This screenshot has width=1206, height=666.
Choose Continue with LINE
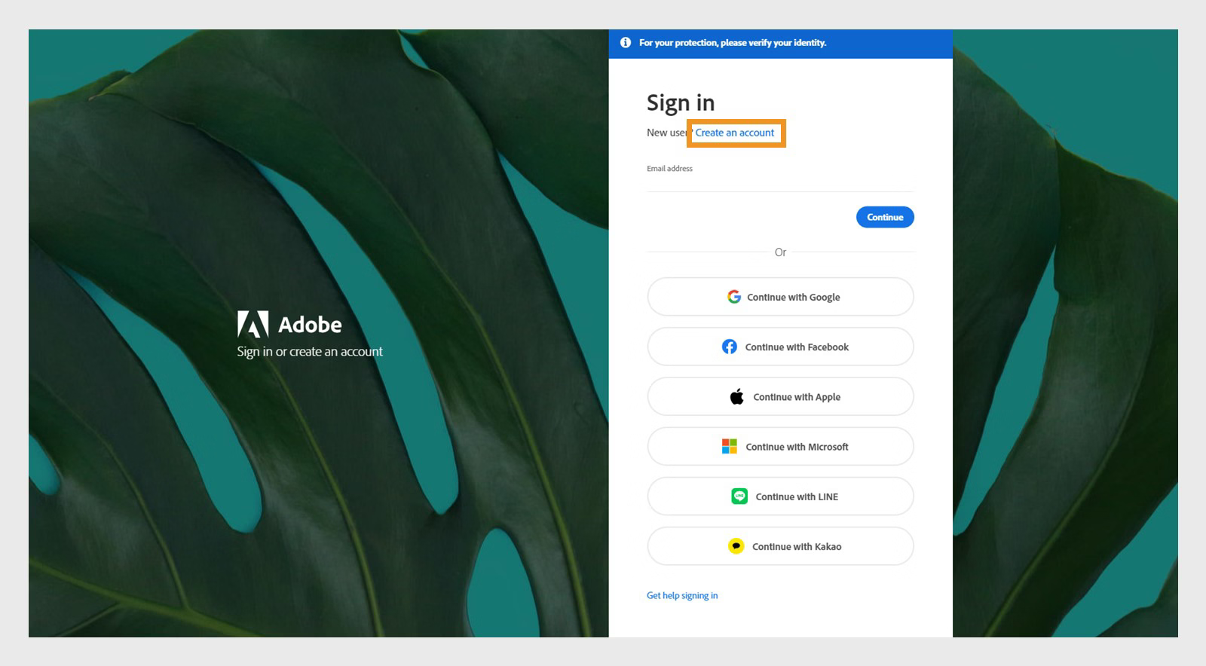pyautogui.click(x=780, y=496)
